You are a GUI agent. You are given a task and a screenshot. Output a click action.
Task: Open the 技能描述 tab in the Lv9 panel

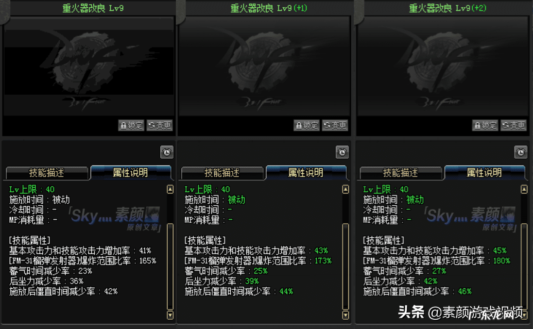pyautogui.click(x=47, y=173)
